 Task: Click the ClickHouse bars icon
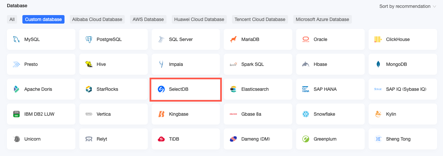pyautogui.click(x=378, y=39)
